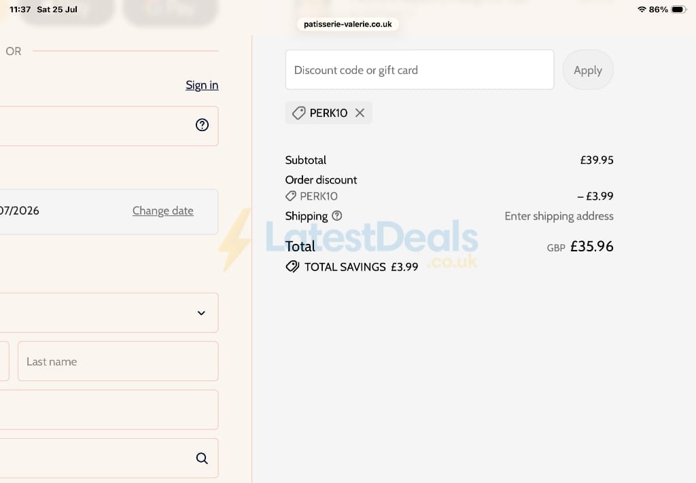Click the Subtotal amount £39.95
The height and width of the screenshot is (483, 696).
[x=597, y=160]
